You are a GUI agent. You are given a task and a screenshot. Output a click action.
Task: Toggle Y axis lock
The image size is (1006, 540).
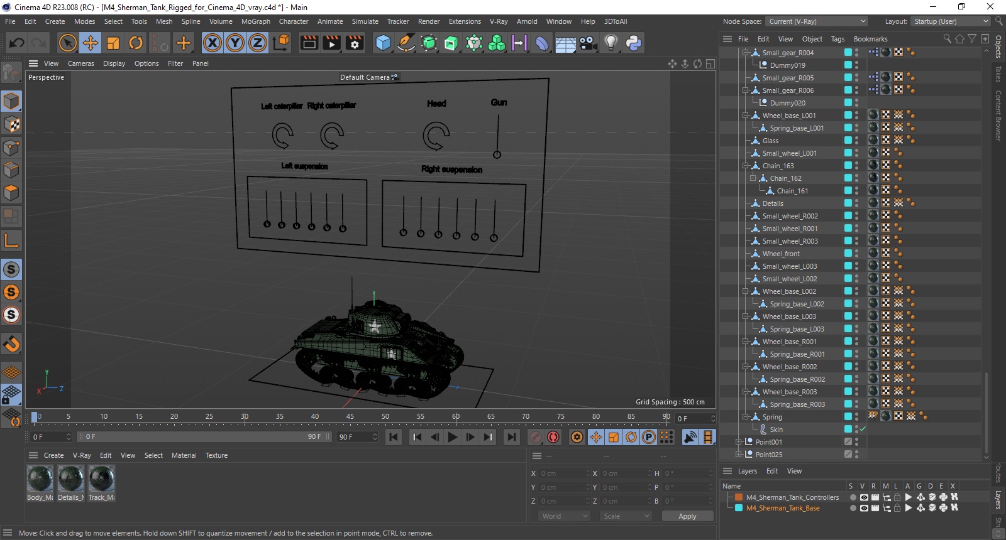(235, 43)
